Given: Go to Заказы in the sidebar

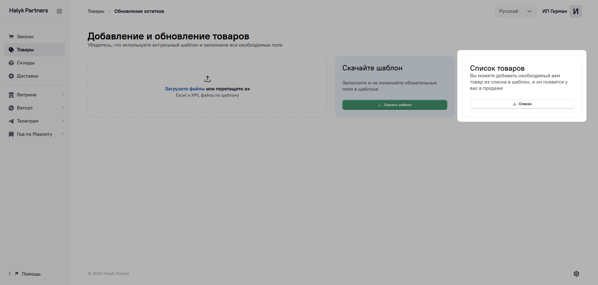Looking at the screenshot, I should 35,37.
